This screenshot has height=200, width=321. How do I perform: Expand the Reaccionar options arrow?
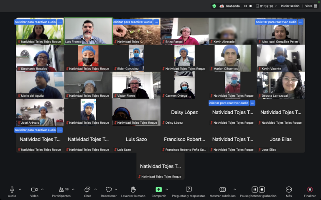(116, 190)
